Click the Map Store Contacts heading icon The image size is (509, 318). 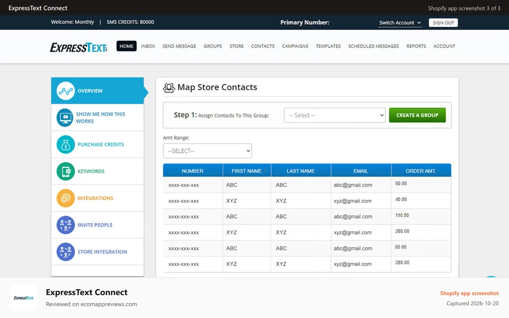(169, 87)
